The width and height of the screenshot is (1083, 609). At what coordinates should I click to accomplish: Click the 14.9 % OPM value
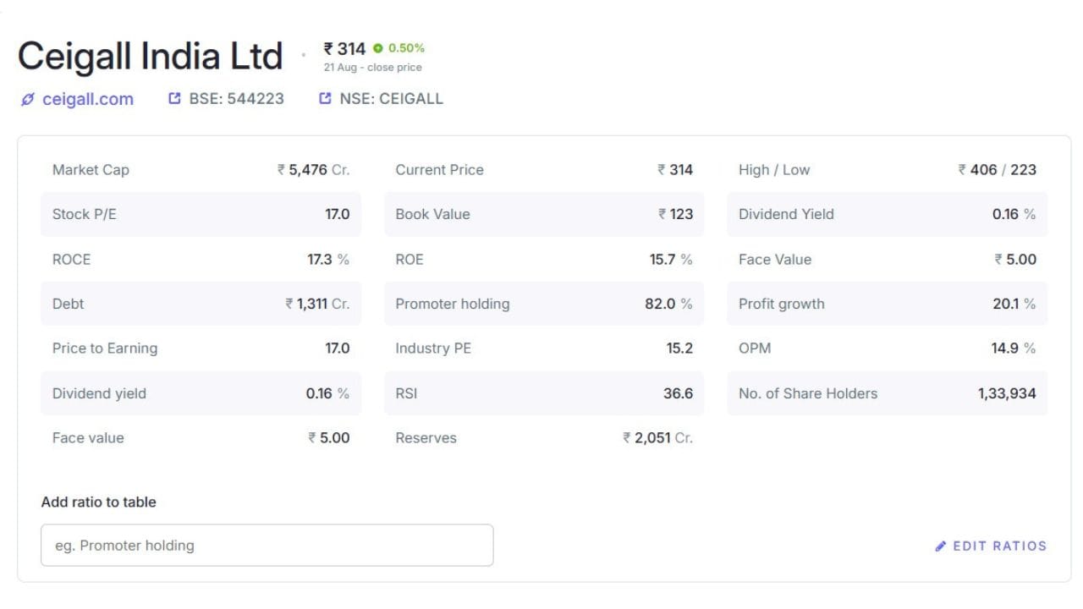[x=1014, y=348]
